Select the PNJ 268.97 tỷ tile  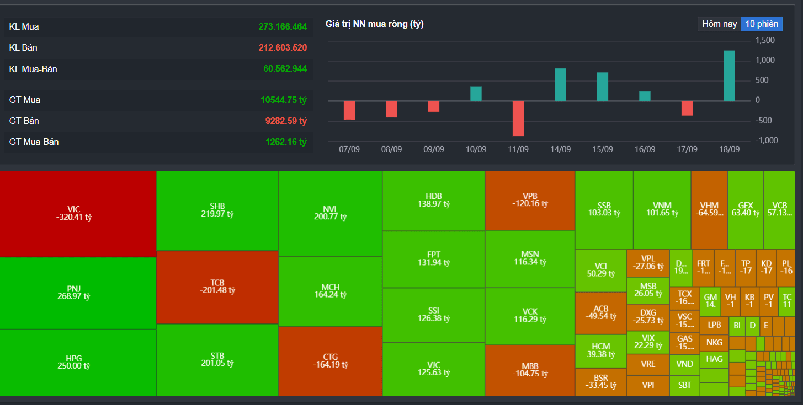(78, 293)
